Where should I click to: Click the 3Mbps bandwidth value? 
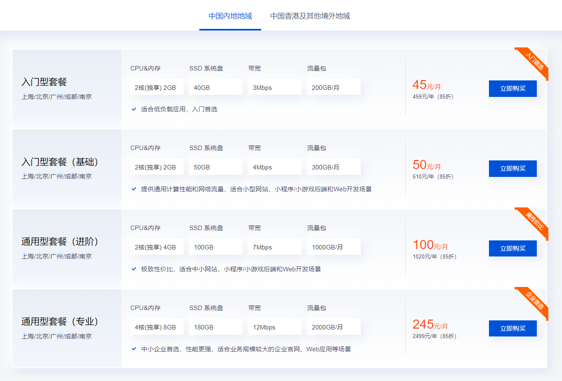pos(275,87)
